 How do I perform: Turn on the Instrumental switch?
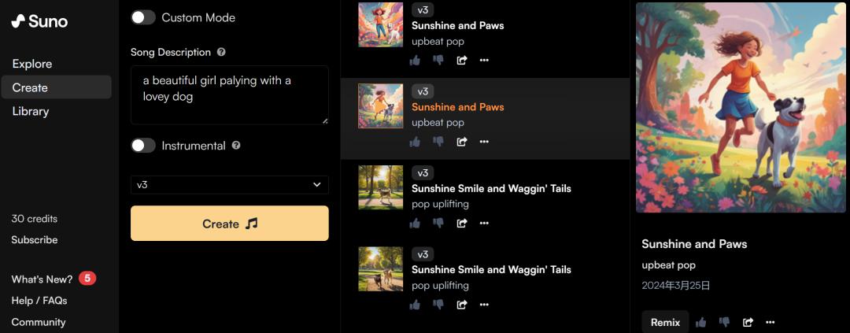pos(143,146)
